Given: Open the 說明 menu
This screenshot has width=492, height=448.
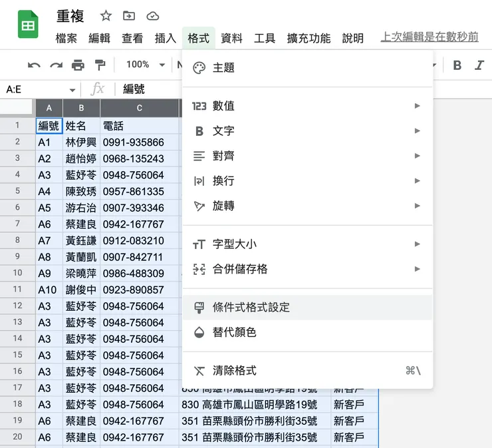Looking at the screenshot, I should 353,38.
